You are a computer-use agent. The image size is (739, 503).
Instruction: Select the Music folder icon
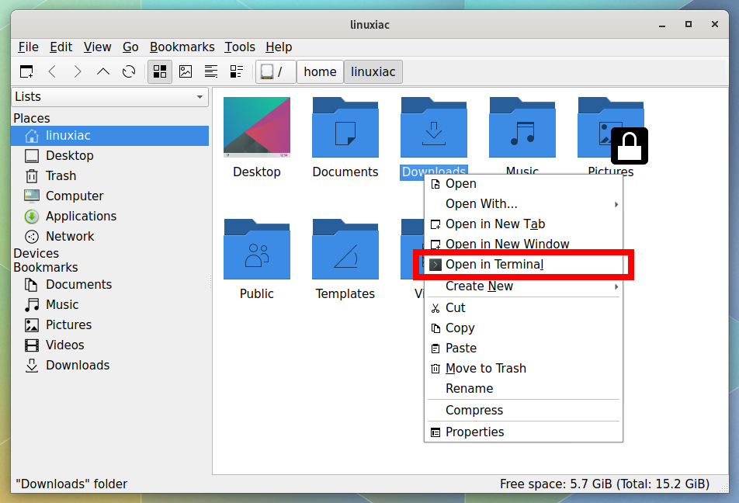pos(522,127)
